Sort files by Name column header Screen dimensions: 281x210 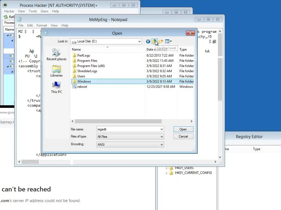[108, 49]
